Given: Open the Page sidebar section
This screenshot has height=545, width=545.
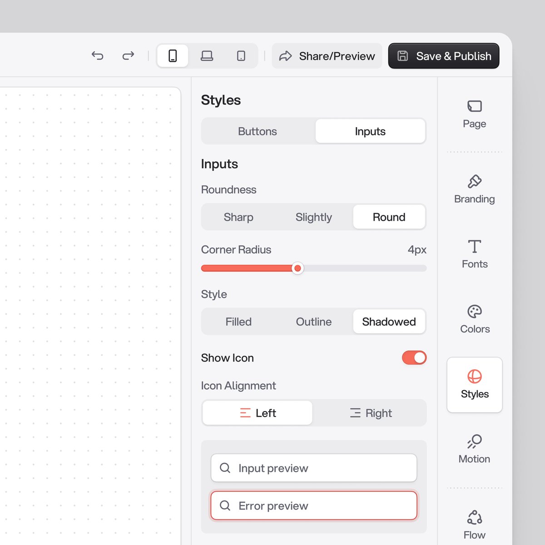Looking at the screenshot, I should click(475, 114).
